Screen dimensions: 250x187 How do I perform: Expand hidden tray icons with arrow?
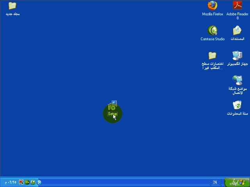(39, 182)
